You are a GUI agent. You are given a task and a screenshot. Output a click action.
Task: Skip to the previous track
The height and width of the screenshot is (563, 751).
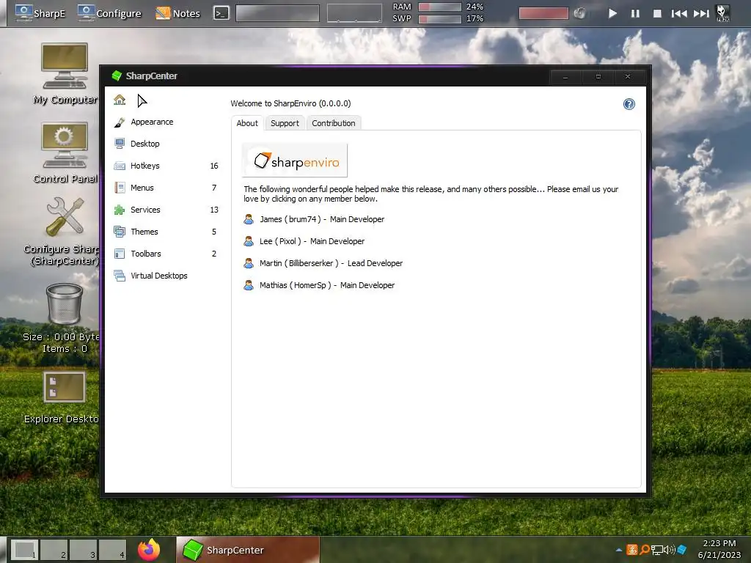point(679,13)
